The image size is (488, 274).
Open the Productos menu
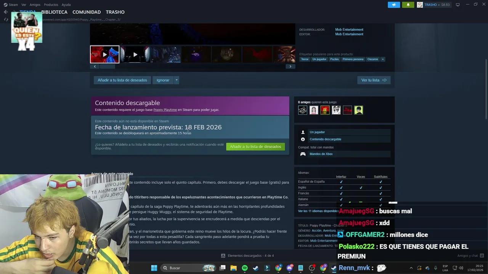pyautogui.click(x=51, y=5)
